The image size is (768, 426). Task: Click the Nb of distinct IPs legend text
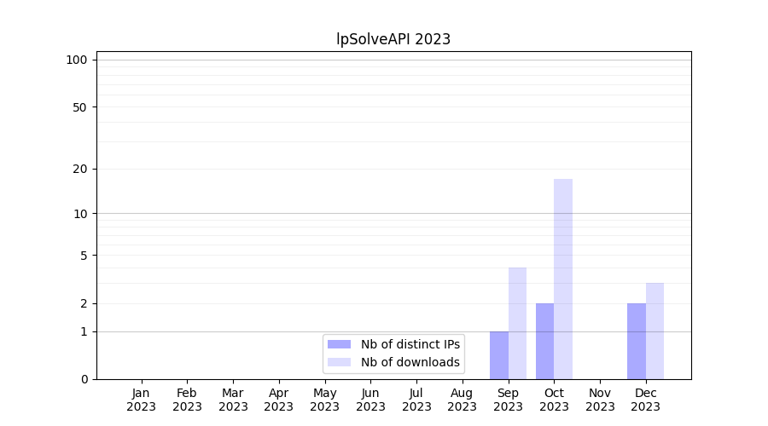pyautogui.click(x=410, y=344)
